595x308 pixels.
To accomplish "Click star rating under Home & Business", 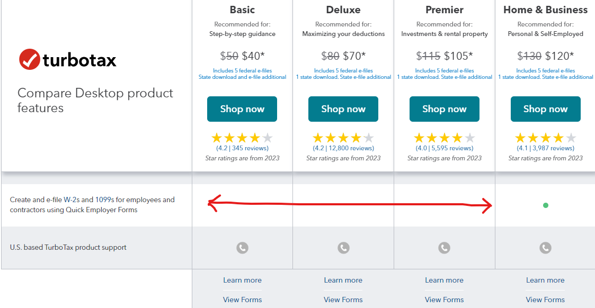I will point(545,138).
